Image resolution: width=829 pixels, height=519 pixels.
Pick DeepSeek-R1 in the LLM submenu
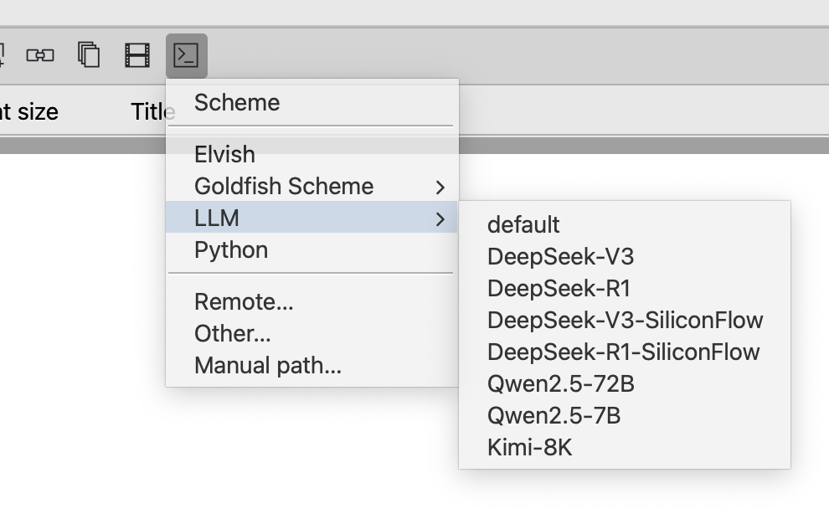559,289
